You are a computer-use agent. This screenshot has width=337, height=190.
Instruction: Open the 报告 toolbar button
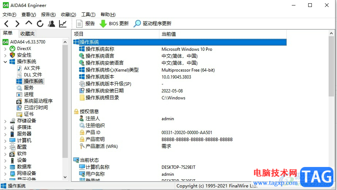pyautogui.click(x=85, y=23)
